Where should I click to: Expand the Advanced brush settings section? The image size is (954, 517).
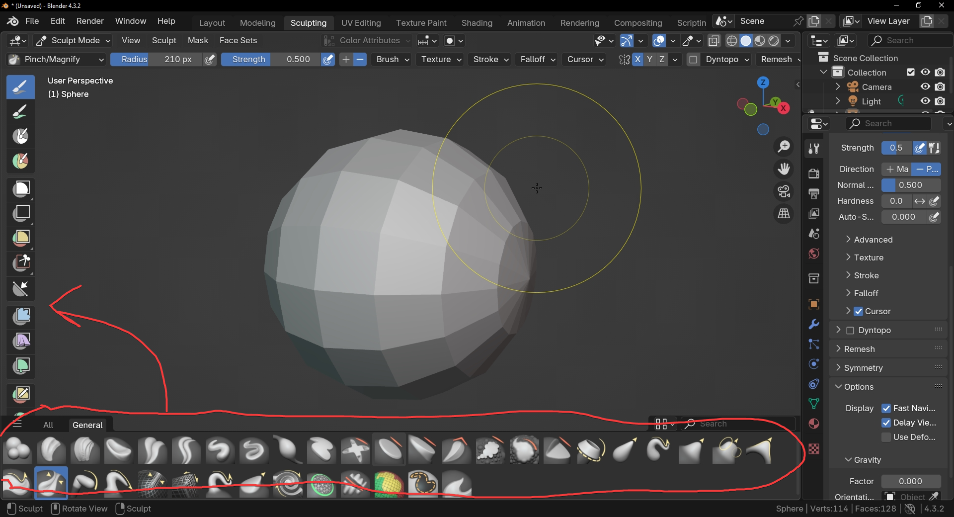coord(873,240)
